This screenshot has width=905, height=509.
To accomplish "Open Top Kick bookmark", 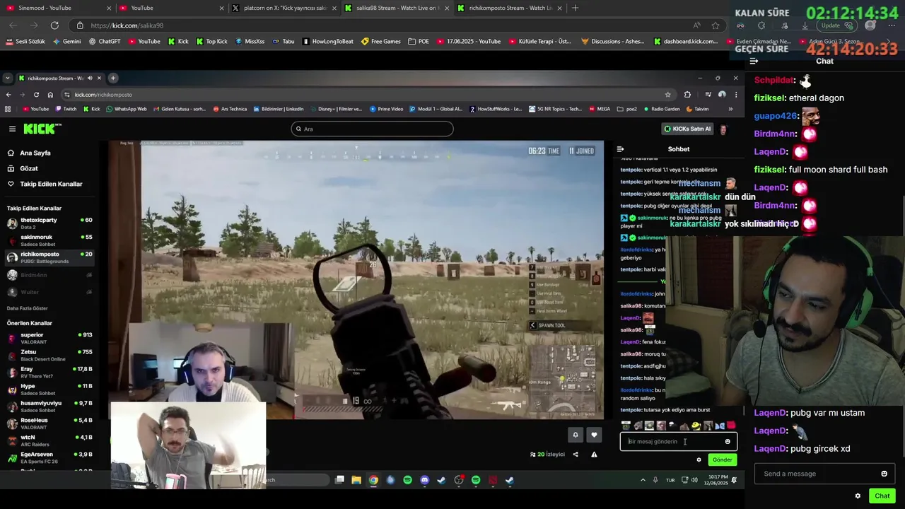I will click(x=211, y=42).
